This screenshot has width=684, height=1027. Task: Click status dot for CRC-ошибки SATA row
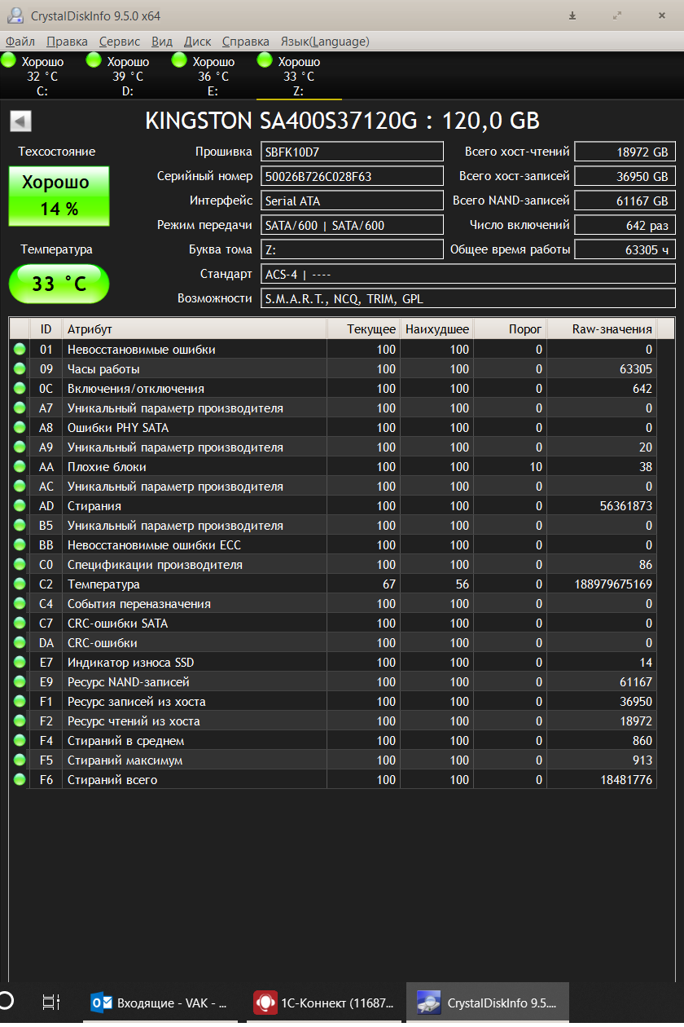pos(20,624)
